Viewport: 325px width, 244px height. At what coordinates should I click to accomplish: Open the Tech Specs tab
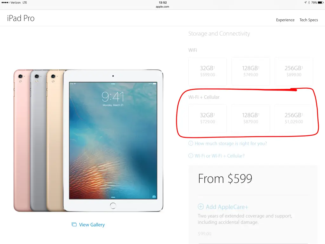(x=308, y=20)
